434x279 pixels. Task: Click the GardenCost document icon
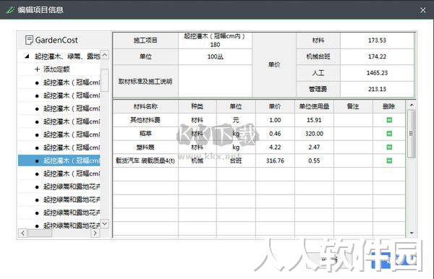(x=29, y=40)
